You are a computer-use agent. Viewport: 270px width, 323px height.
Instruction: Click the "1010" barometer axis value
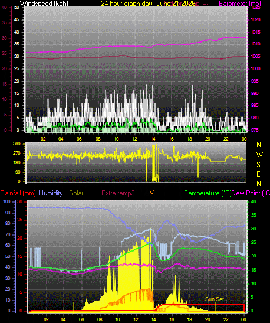[255, 44]
